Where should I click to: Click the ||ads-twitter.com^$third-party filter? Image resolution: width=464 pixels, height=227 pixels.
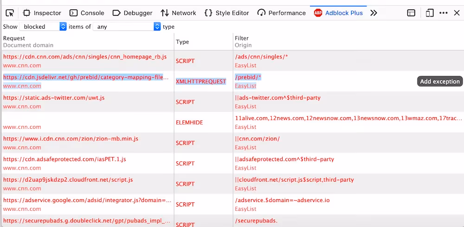277,98
